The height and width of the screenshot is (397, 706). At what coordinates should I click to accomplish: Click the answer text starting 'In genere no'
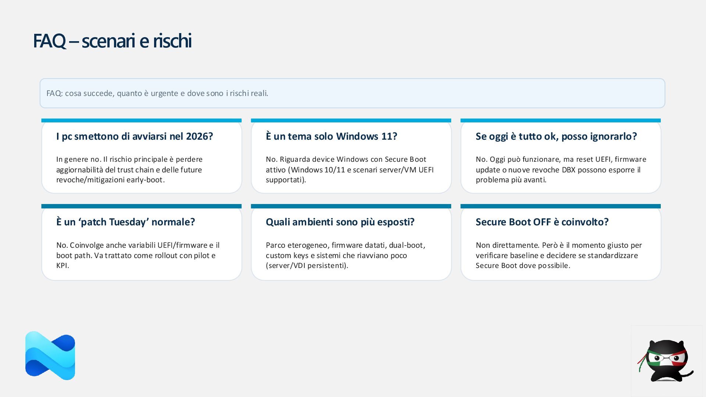129,169
